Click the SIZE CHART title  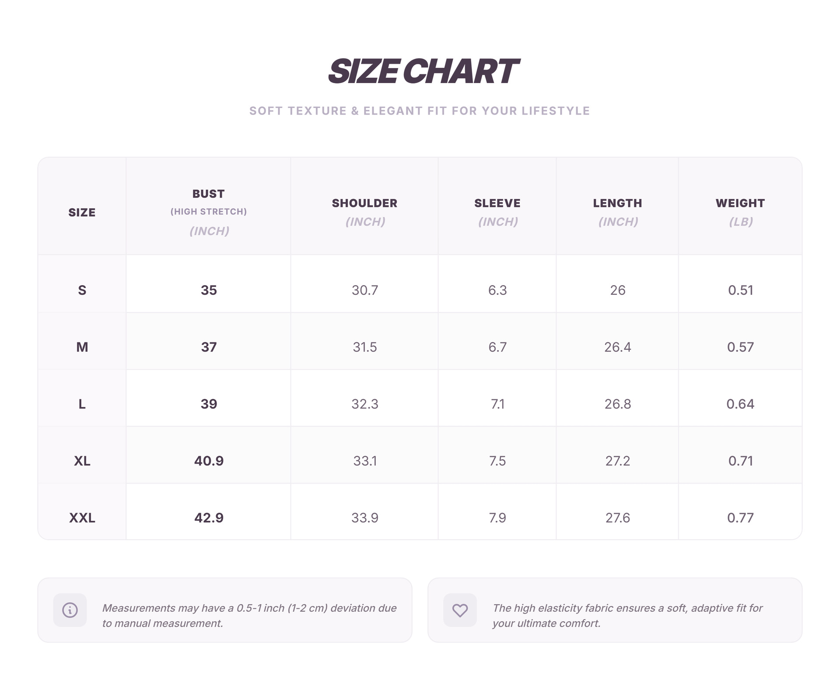(423, 71)
